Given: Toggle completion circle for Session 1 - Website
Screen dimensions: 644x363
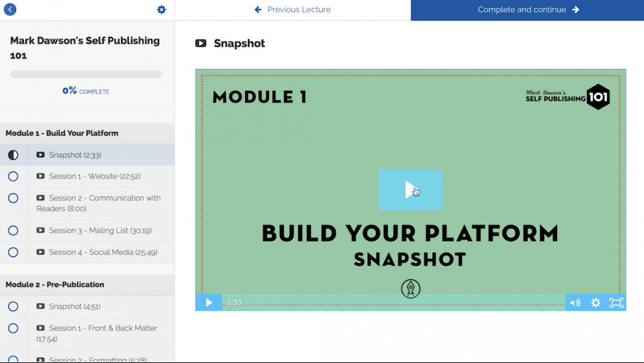Looking at the screenshot, I should pyautogui.click(x=13, y=176).
